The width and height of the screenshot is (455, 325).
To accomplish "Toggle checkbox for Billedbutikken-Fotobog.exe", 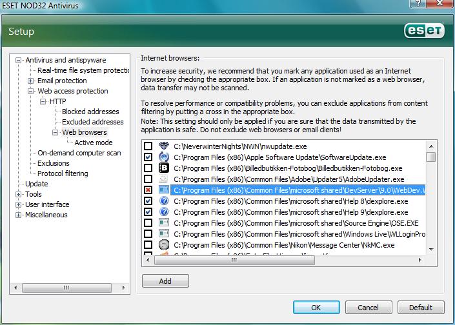I will 148,168.
